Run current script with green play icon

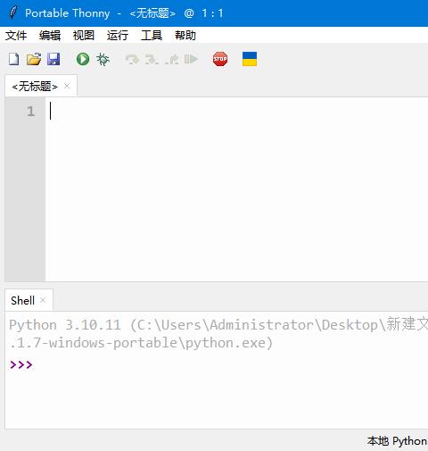tap(83, 59)
